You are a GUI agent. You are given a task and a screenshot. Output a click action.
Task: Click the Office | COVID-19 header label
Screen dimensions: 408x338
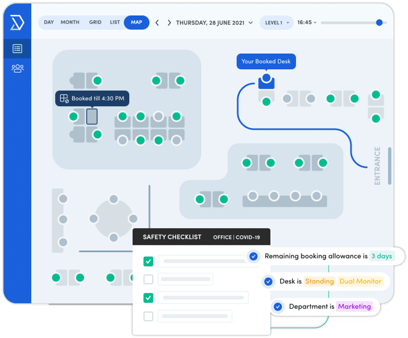[237, 237]
